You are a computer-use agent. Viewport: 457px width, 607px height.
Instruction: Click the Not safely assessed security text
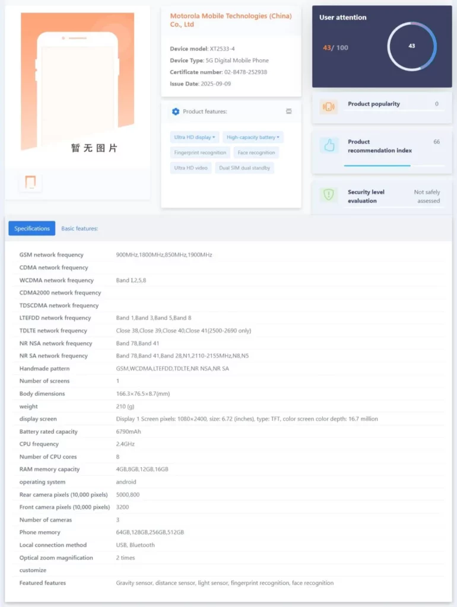427,196
